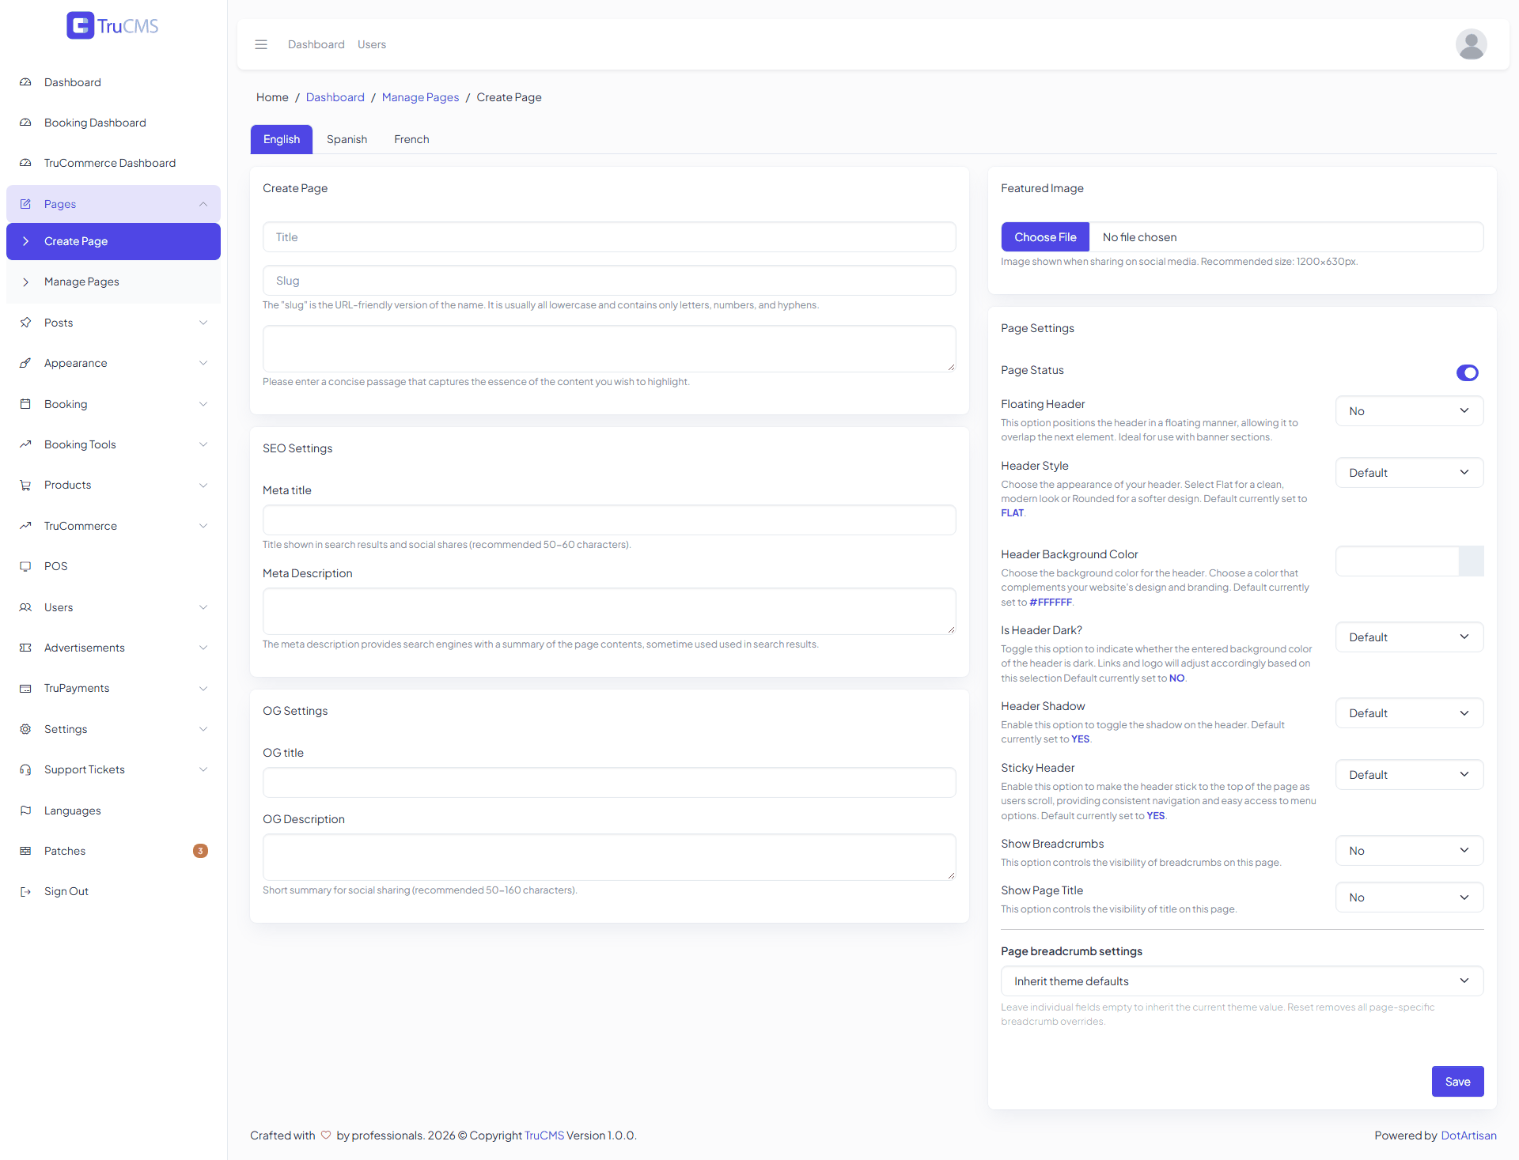This screenshot has width=1519, height=1160.
Task: Open Manage Pages in the sidebar
Action: coord(113,281)
